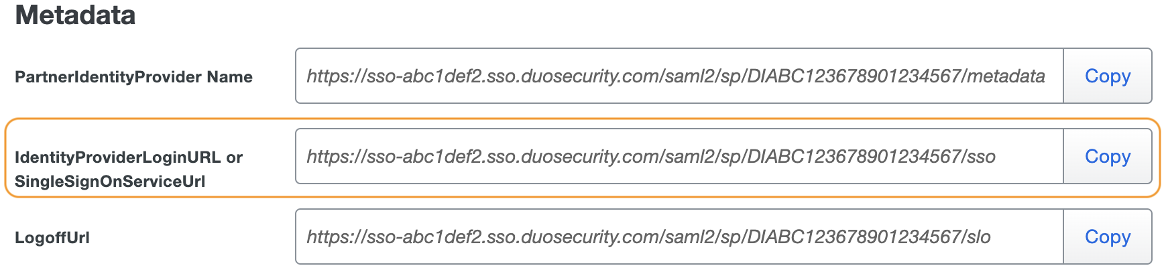The image size is (1166, 272).
Task: Copy the PartnerIdentityProvider Name URL
Action: pyautogui.click(x=1107, y=76)
